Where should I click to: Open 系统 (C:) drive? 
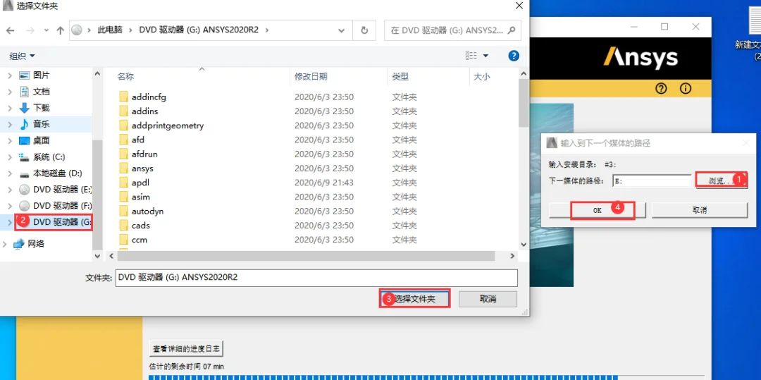pyautogui.click(x=49, y=157)
